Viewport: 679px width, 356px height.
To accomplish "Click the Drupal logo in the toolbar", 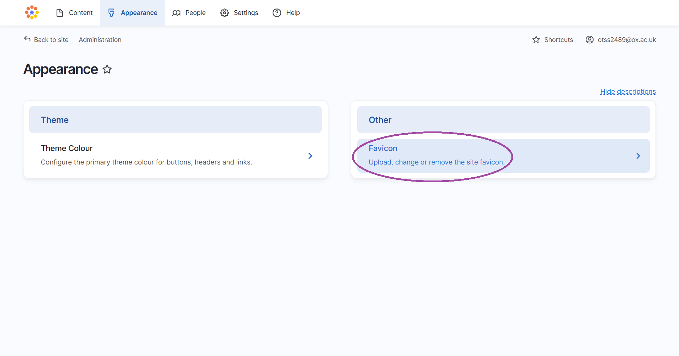I will 32,12.
